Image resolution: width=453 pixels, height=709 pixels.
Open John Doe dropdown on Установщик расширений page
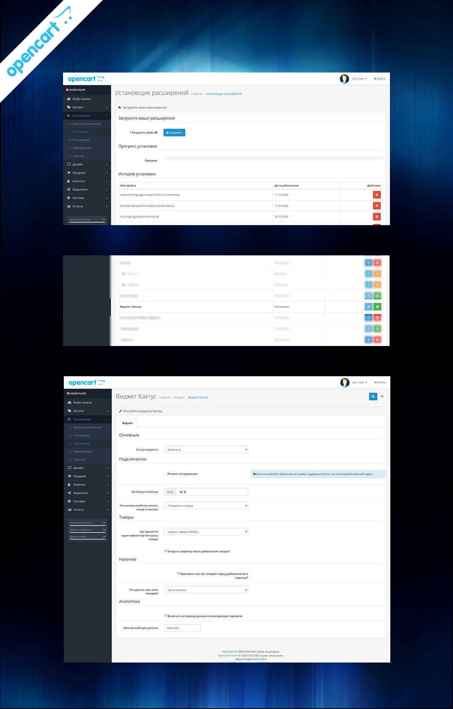[359, 79]
